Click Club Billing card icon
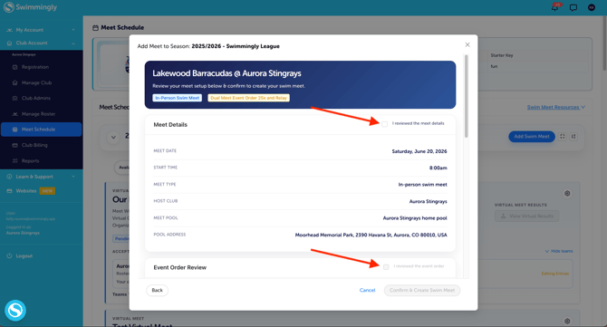The image size is (607, 327). [14, 145]
